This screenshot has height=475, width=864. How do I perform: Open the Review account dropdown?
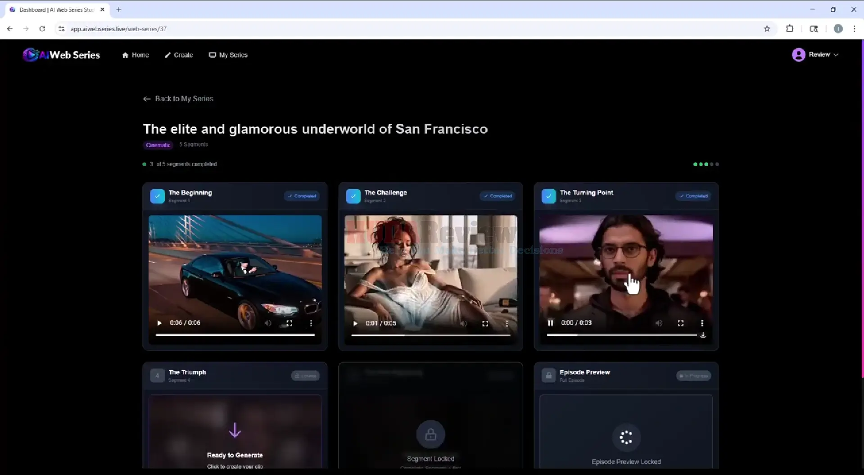click(815, 54)
